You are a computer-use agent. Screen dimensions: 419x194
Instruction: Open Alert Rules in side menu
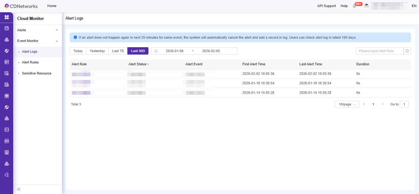tap(30, 62)
